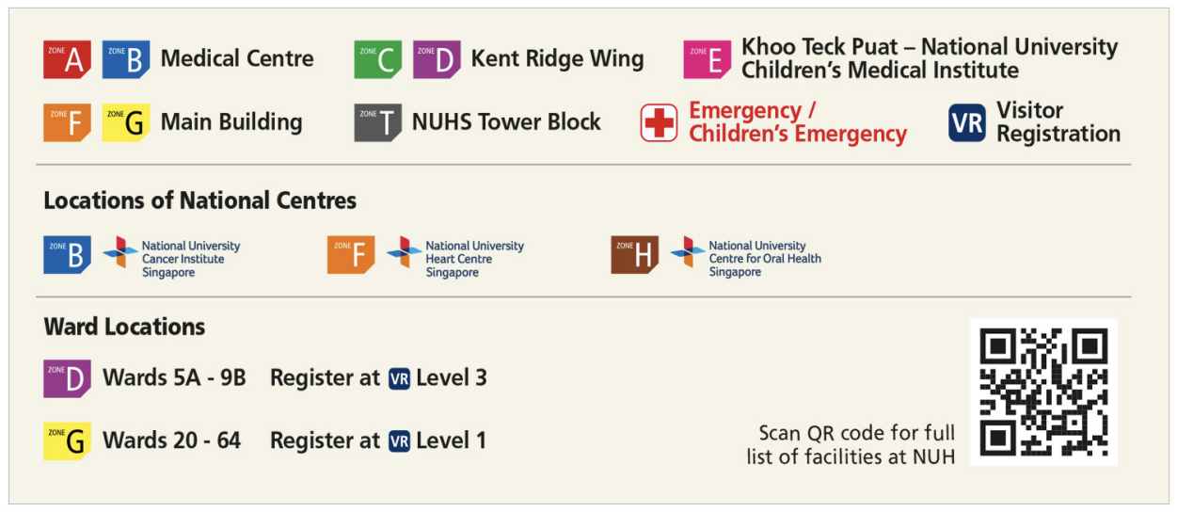Click the pink Zone E icon
The width and height of the screenshot is (1177, 512).
click(708, 59)
